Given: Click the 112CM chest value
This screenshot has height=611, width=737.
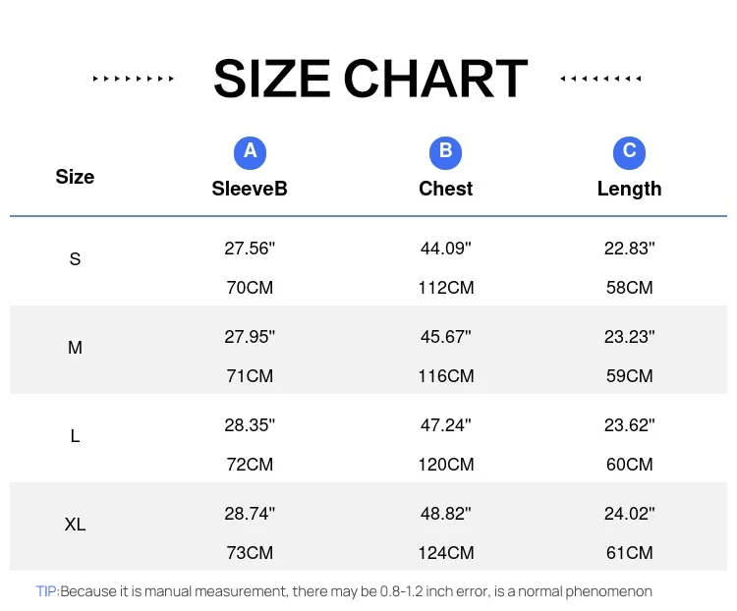Looking at the screenshot, I should point(446,288).
